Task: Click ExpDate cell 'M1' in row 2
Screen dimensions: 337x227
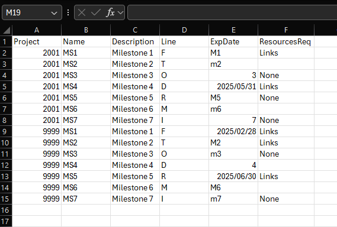Action: (233, 53)
